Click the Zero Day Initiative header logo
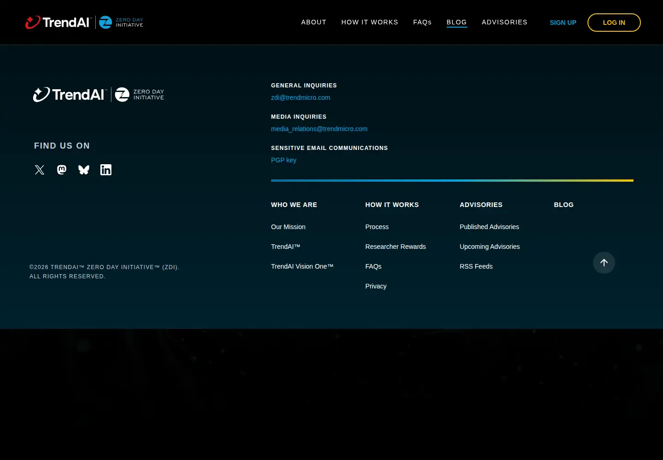Image resolution: width=663 pixels, height=460 pixels. point(121,22)
